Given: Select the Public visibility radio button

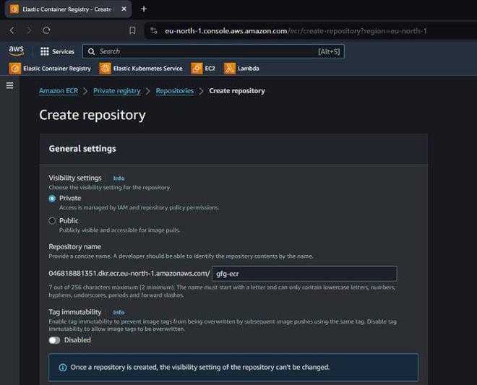Looking at the screenshot, I should pyautogui.click(x=52, y=220).
